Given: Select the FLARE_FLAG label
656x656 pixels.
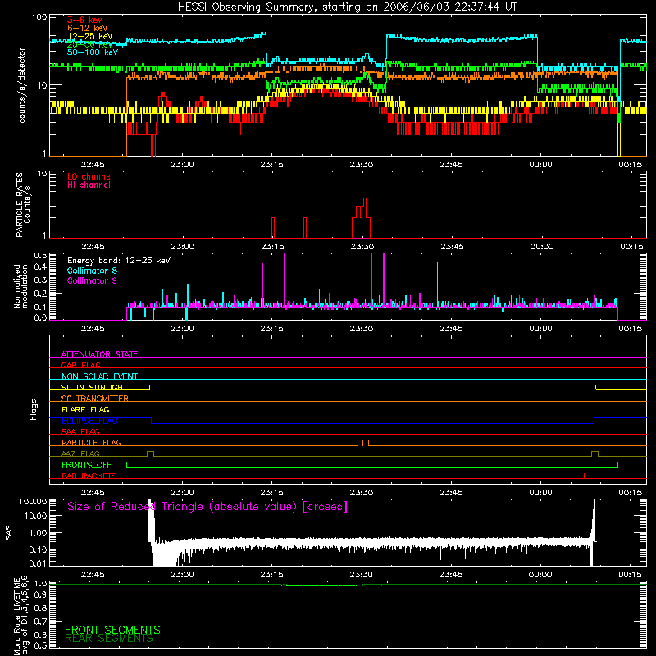Looking at the screenshot, I should click(85, 409).
